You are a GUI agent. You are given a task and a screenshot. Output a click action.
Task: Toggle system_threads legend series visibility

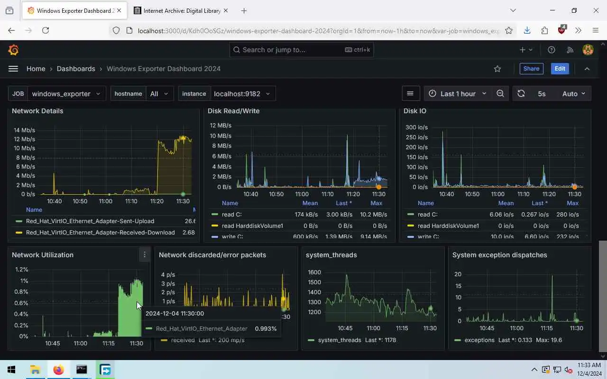click(x=340, y=340)
